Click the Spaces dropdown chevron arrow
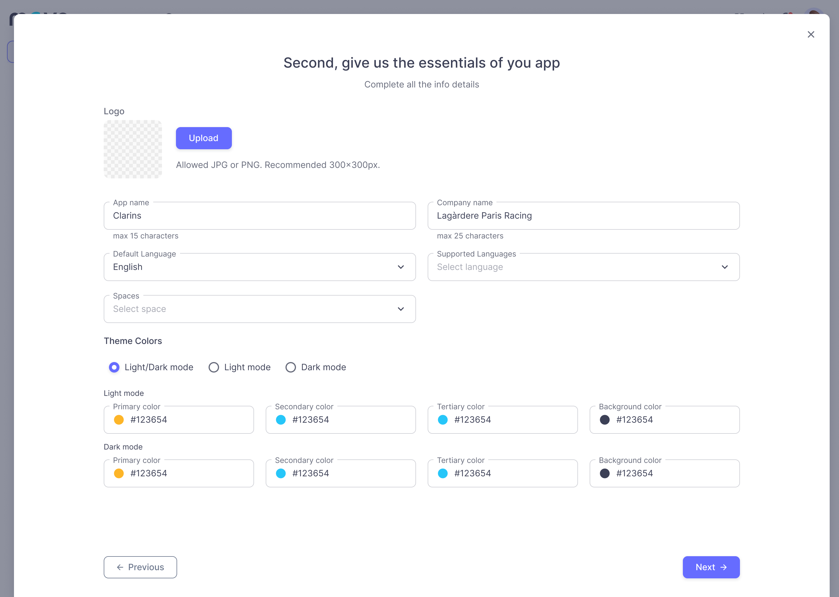Screen dimensions: 839x597 click(401, 309)
